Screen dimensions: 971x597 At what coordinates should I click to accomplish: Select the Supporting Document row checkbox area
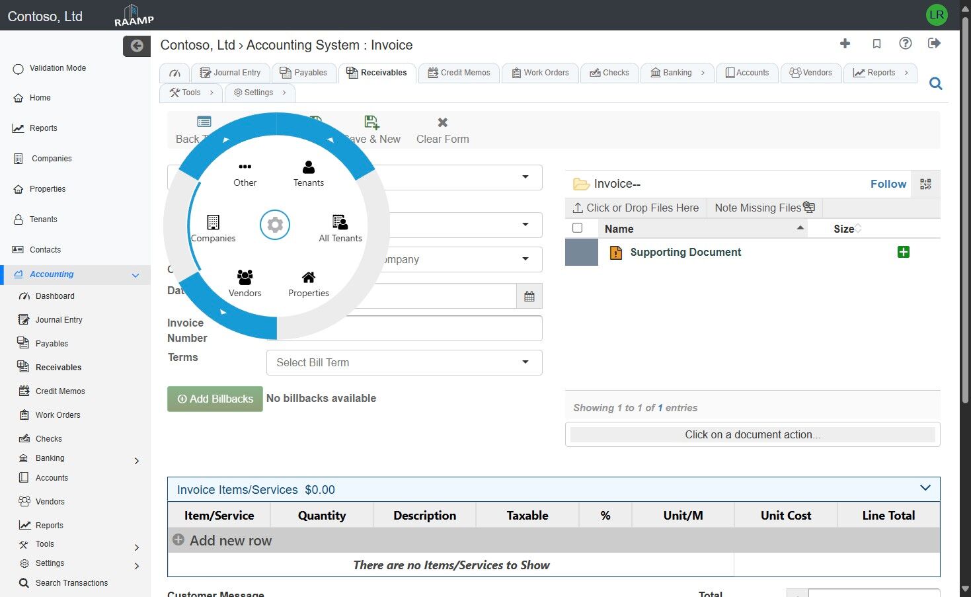coord(582,253)
